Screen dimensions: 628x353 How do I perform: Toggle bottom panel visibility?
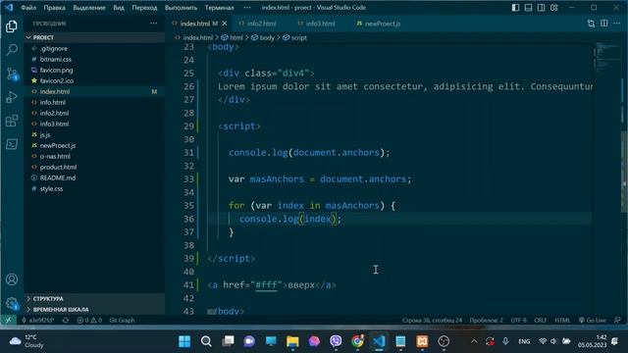[528, 8]
